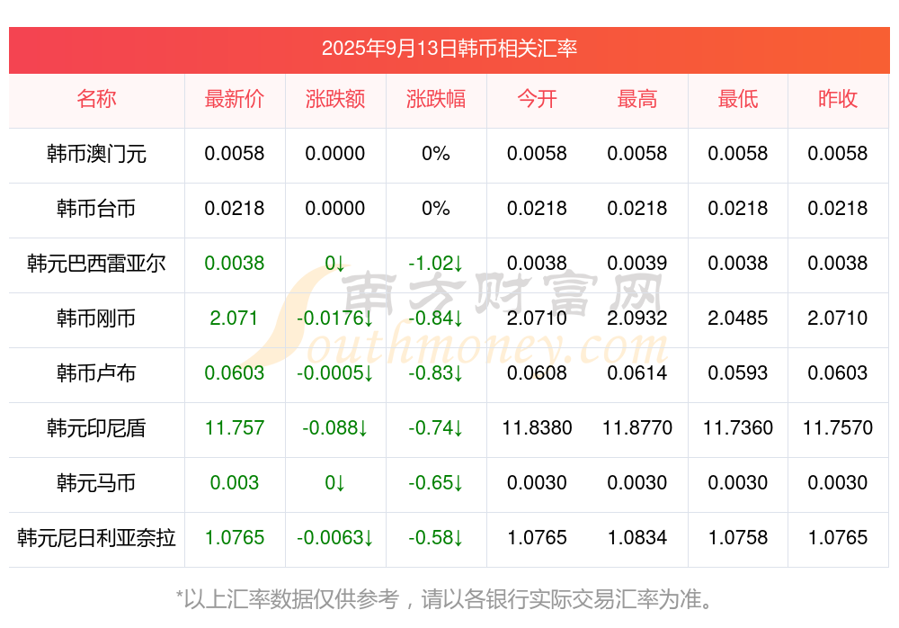899x628 pixels.
Task: Click the low value 11.7360
Action: coord(738,427)
